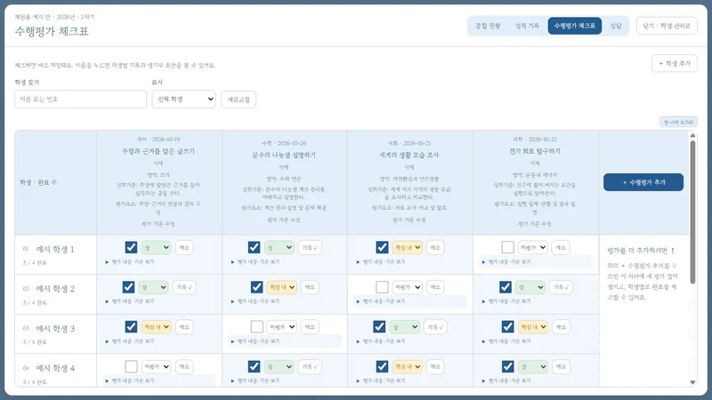Open 메모 for 학생 1 과학
712x400 pixels.
tap(561, 248)
